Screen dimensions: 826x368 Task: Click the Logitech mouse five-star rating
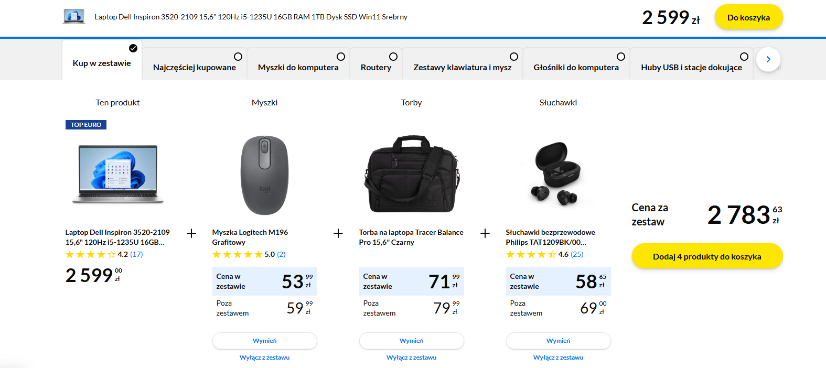[237, 255]
